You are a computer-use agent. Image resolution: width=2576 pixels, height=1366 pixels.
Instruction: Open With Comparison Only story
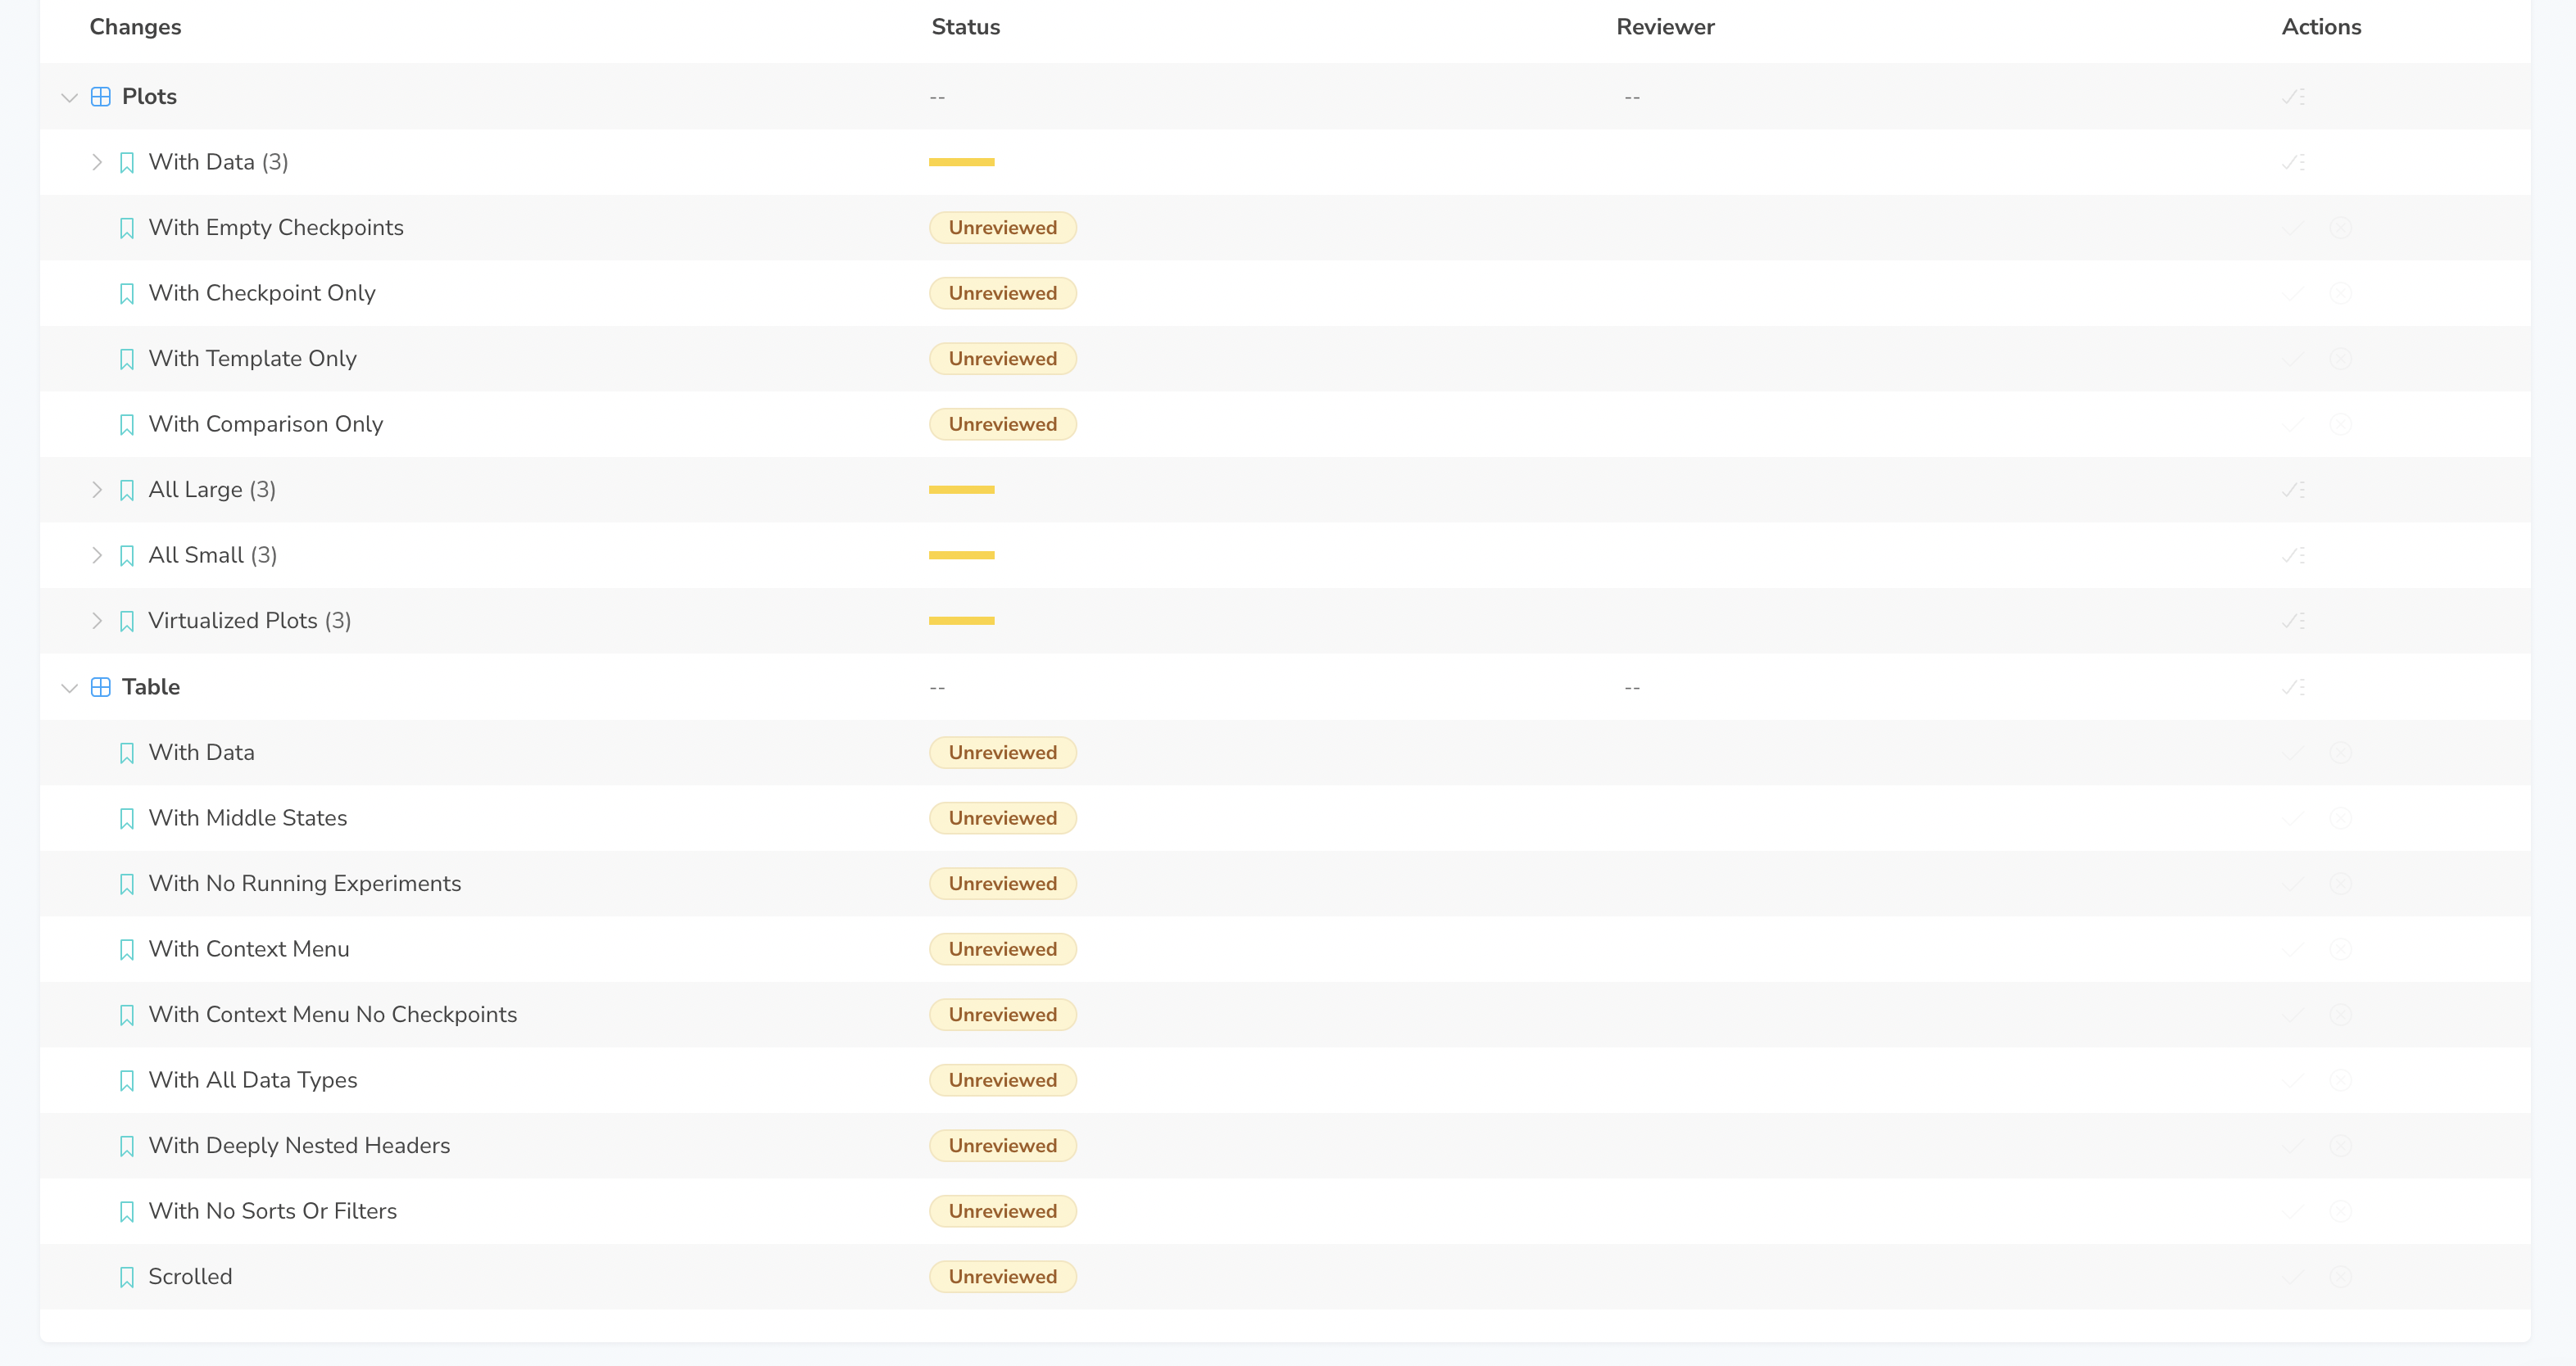click(x=265, y=425)
